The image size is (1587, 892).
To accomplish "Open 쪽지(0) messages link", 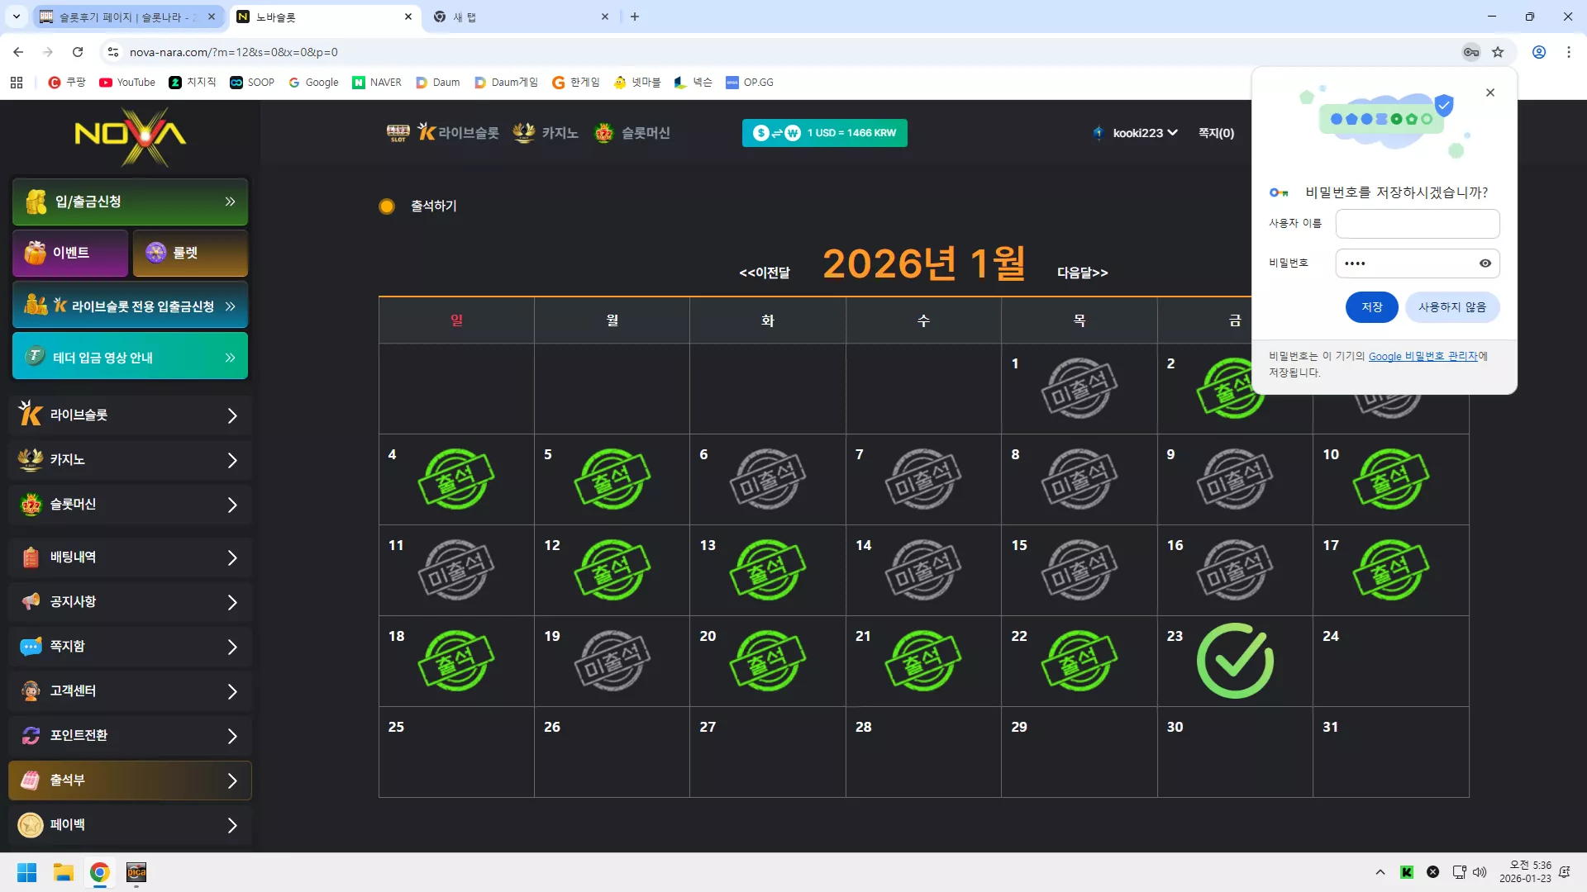I will 1216,133.
